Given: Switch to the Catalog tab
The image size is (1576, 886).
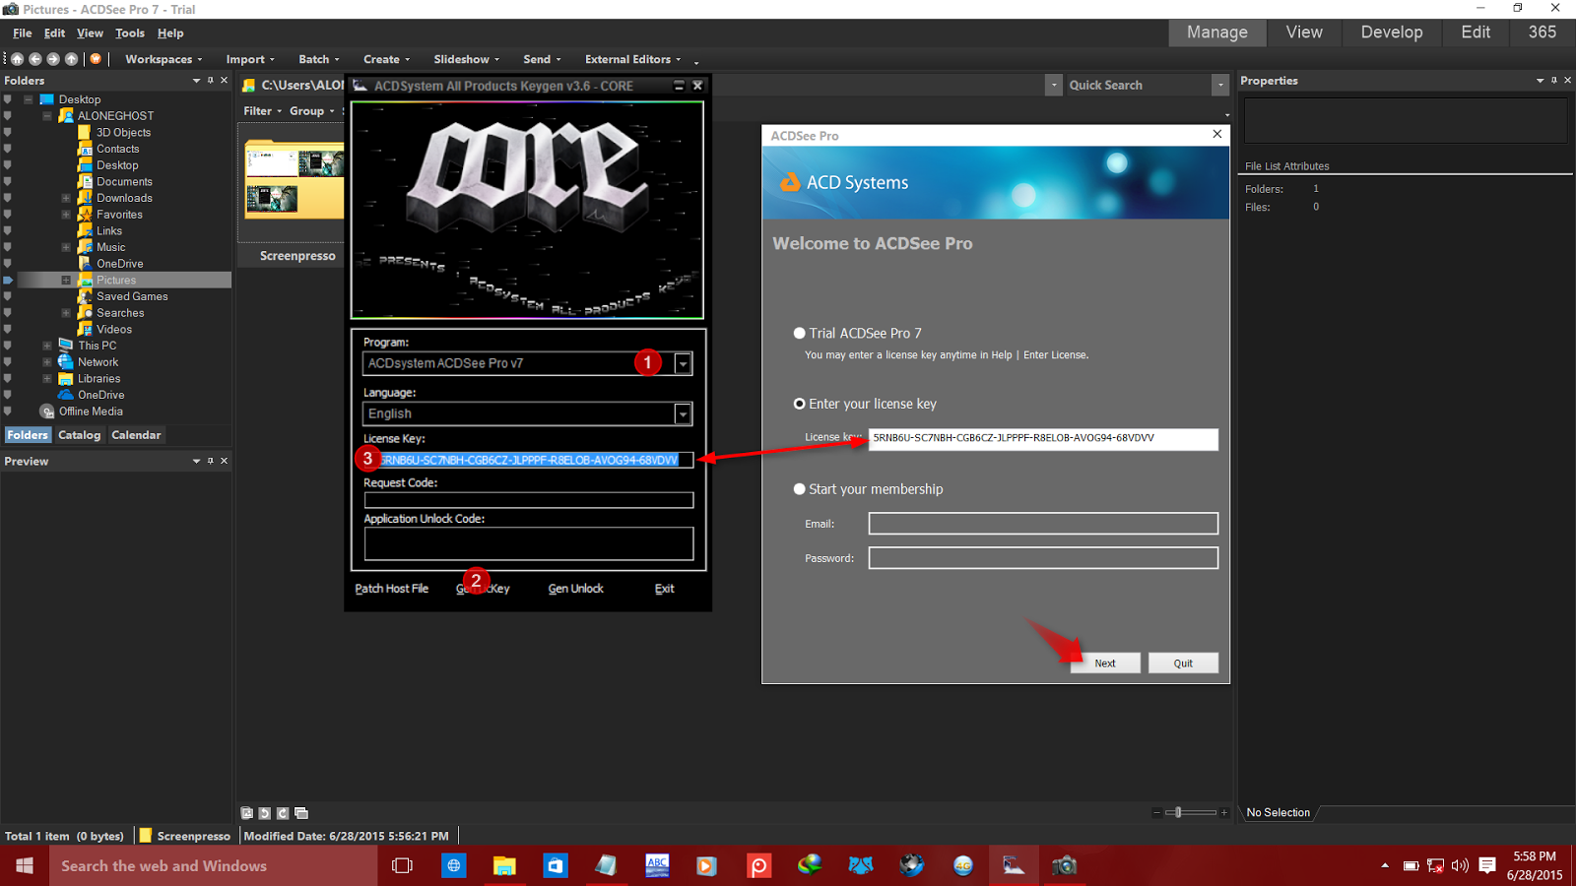Looking at the screenshot, I should [x=80, y=435].
